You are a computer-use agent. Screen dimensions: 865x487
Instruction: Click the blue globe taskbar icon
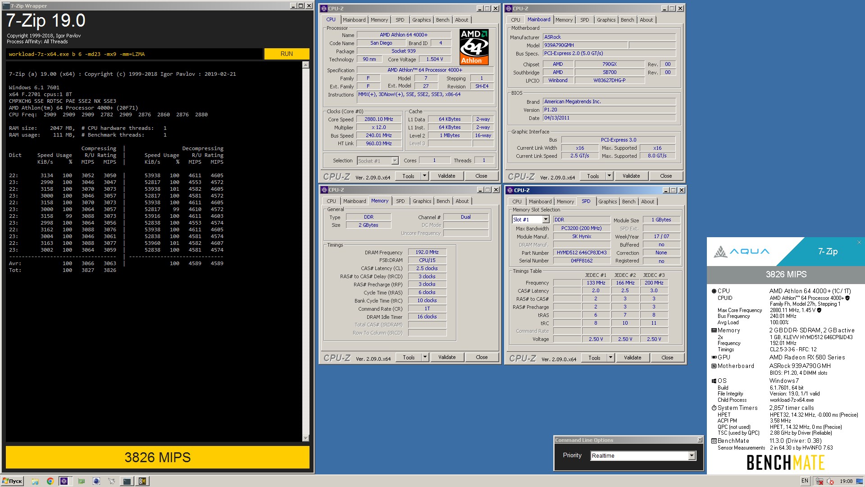tap(96, 481)
